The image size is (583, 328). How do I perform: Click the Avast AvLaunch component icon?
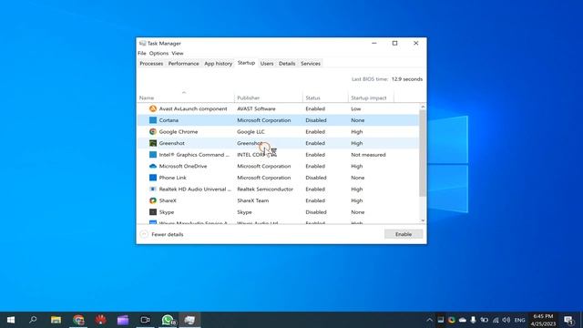click(153, 108)
